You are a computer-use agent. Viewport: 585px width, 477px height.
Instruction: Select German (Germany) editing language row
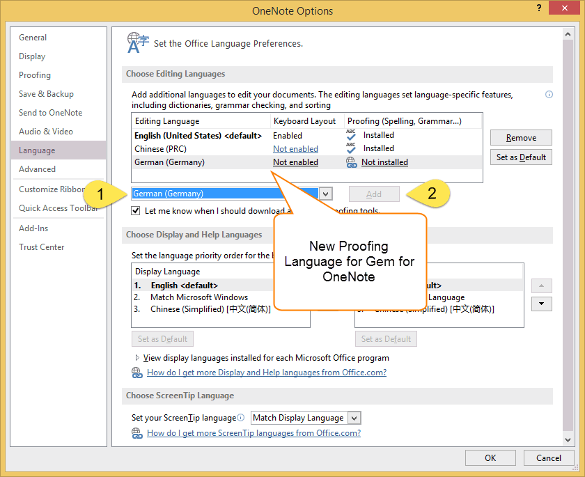click(306, 162)
